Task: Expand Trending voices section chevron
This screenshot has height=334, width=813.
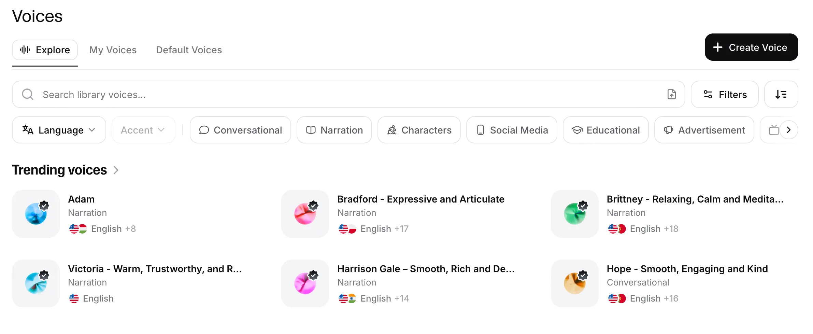Action: tap(116, 170)
